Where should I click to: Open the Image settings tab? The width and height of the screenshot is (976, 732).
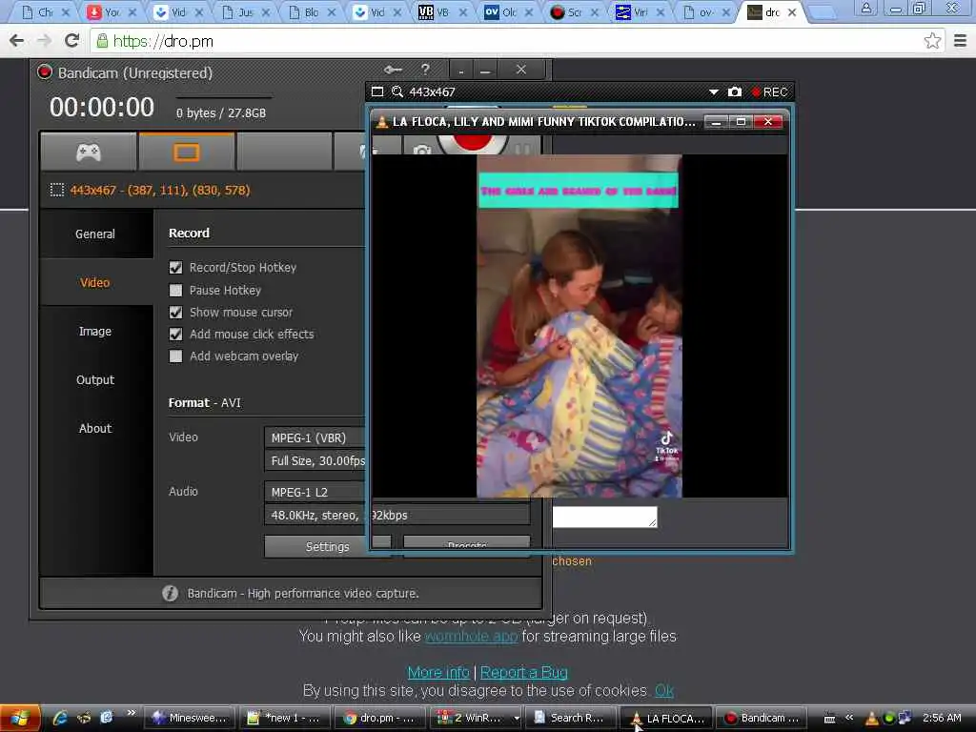coord(96,331)
